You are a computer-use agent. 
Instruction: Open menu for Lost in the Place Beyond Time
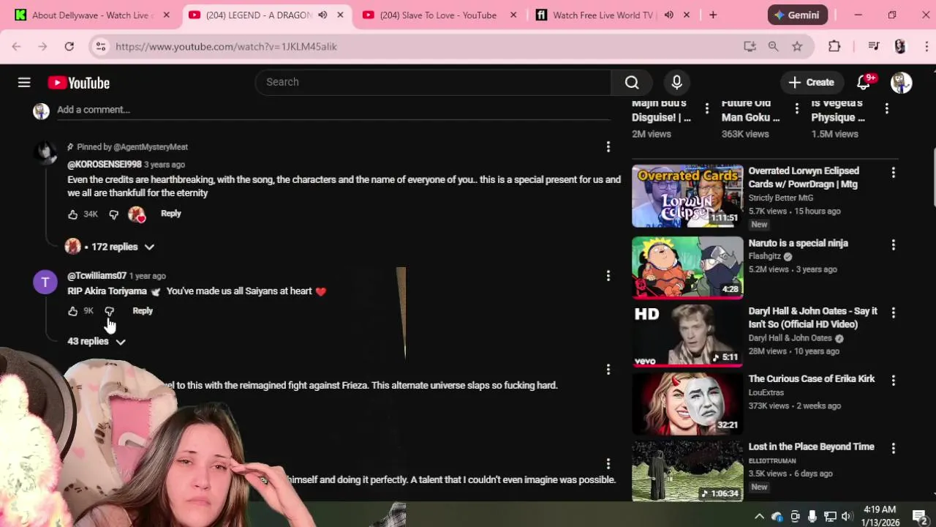[893, 448]
